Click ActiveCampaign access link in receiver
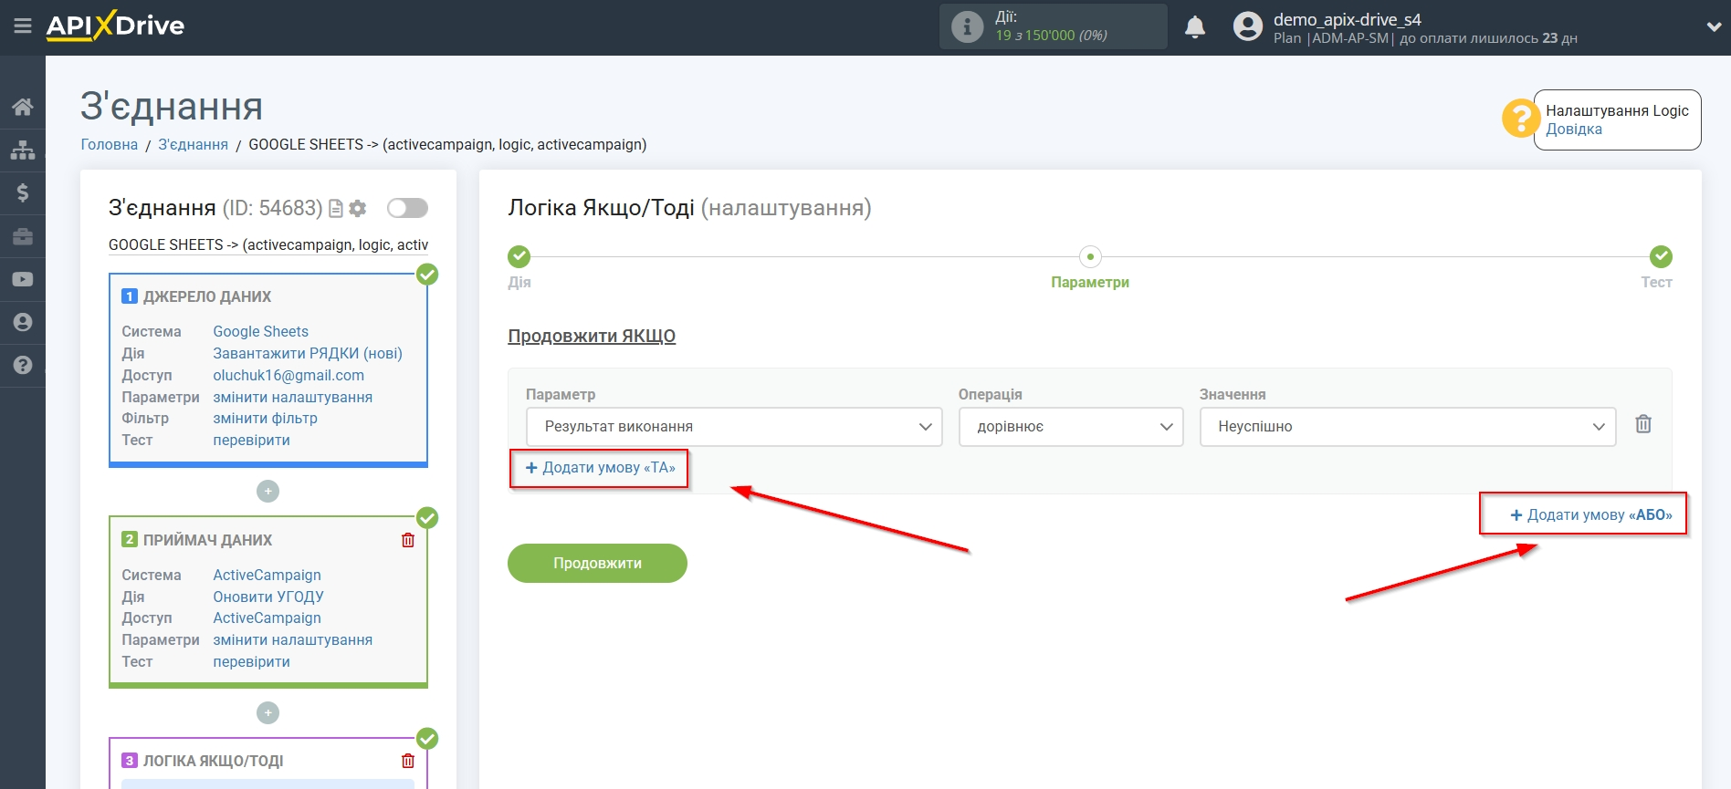The image size is (1731, 789). point(267,618)
